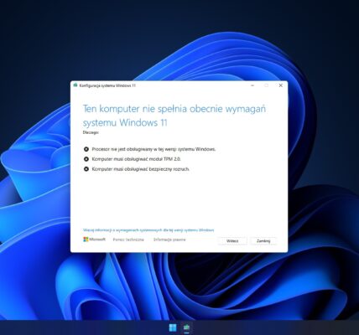The image size is (359, 335).
Task: Click the error icon beside TPM 2.0 message
Action: [86, 159]
